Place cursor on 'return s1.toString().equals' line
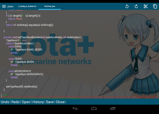 pos(30,25)
